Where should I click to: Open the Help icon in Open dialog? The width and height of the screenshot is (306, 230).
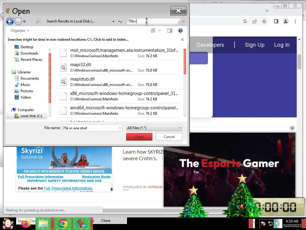180,31
